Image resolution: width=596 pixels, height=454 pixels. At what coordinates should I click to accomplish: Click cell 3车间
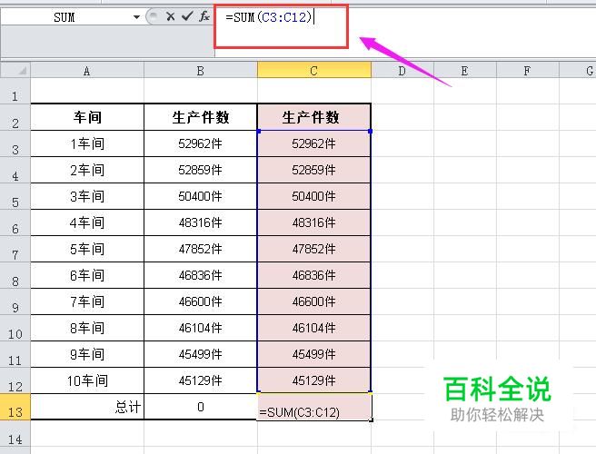point(87,196)
